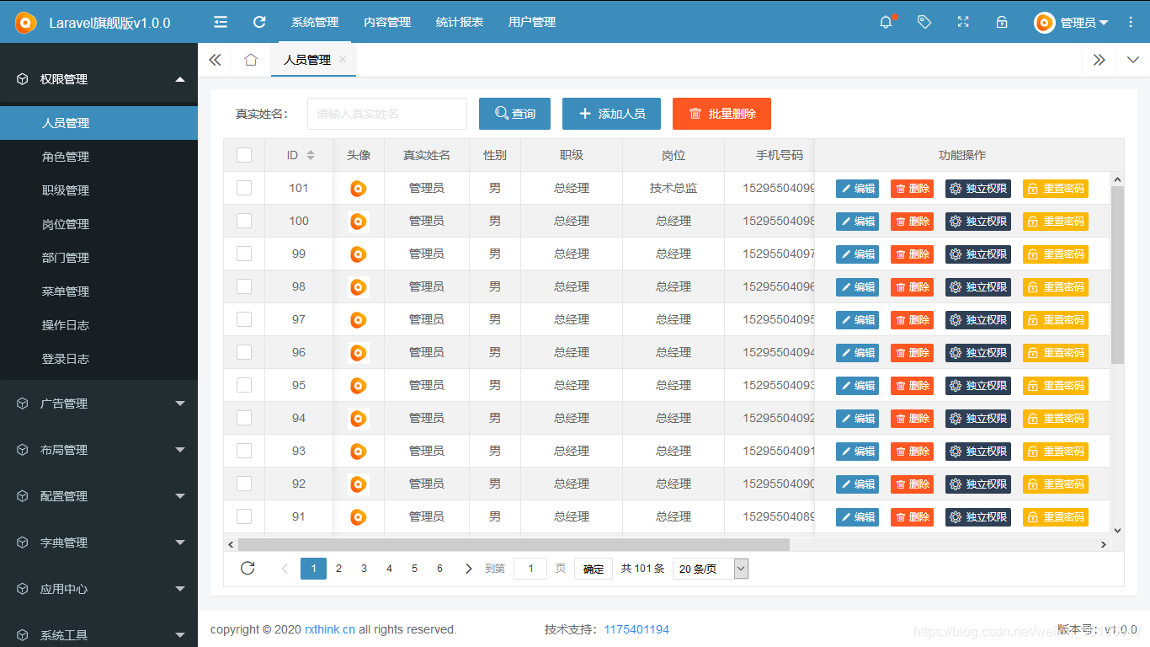The image size is (1150, 647).
Task: Focus the 真实姓名 search input
Action: [387, 114]
